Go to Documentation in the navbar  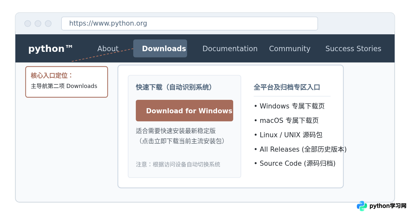click(230, 49)
